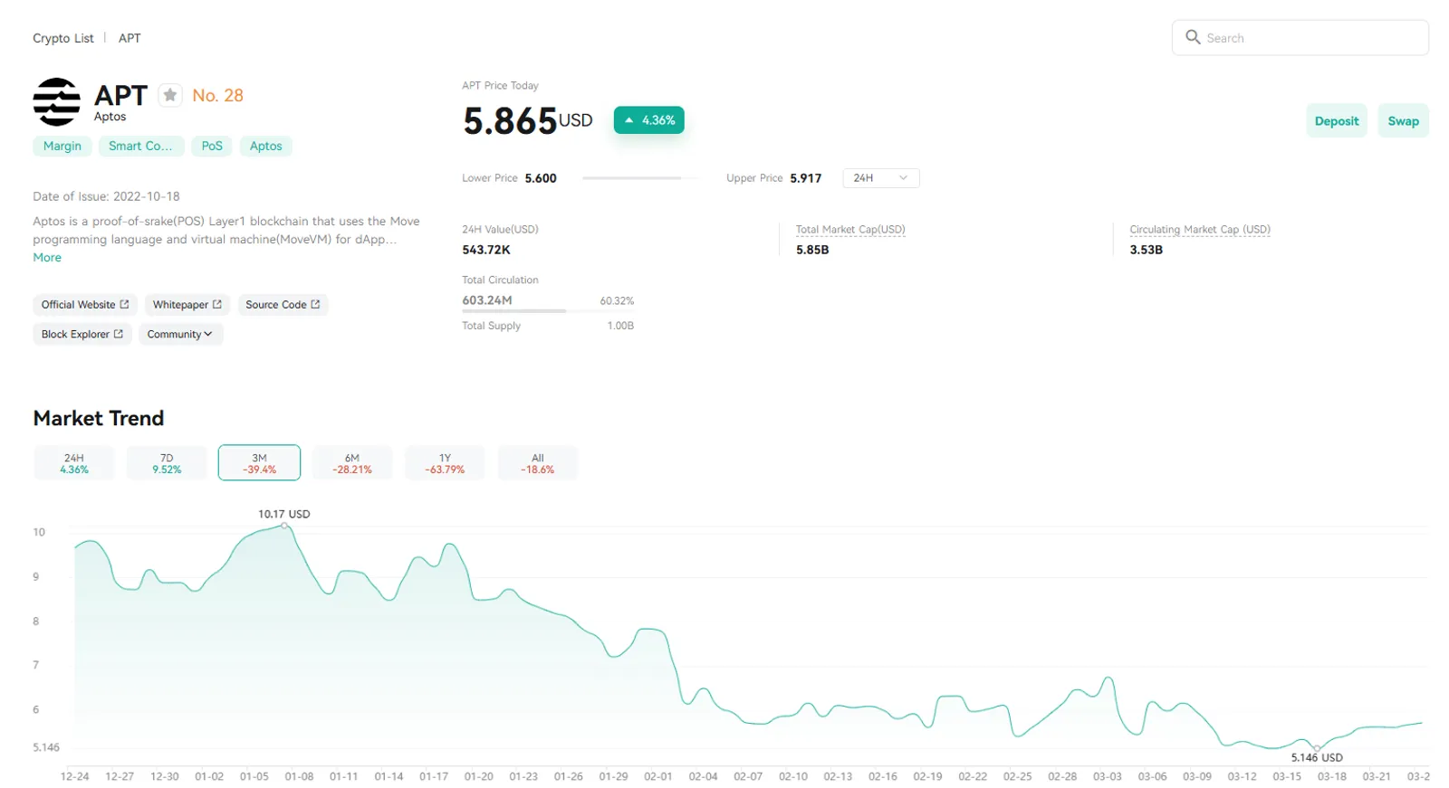This screenshot has height=788, width=1449.
Task: Click the Aptos APT logo icon
Action: pos(57,101)
